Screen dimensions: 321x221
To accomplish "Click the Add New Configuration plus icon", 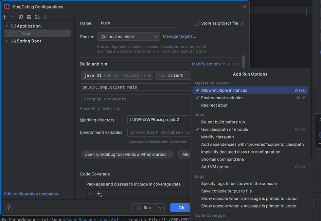I will (5, 17).
